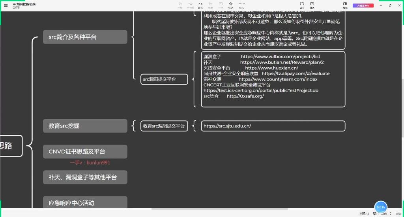This screenshot has height=217, width=404.
Task: Select the 'src漏洞提交平台' subtopic node
Action: [164, 79]
